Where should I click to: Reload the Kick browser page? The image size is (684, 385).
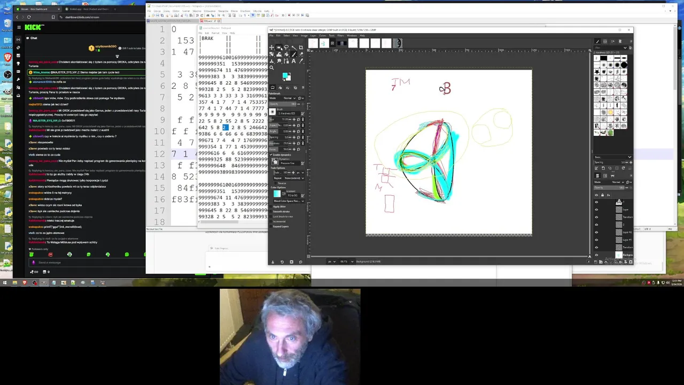[29, 17]
